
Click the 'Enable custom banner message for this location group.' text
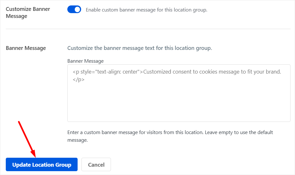(146, 10)
